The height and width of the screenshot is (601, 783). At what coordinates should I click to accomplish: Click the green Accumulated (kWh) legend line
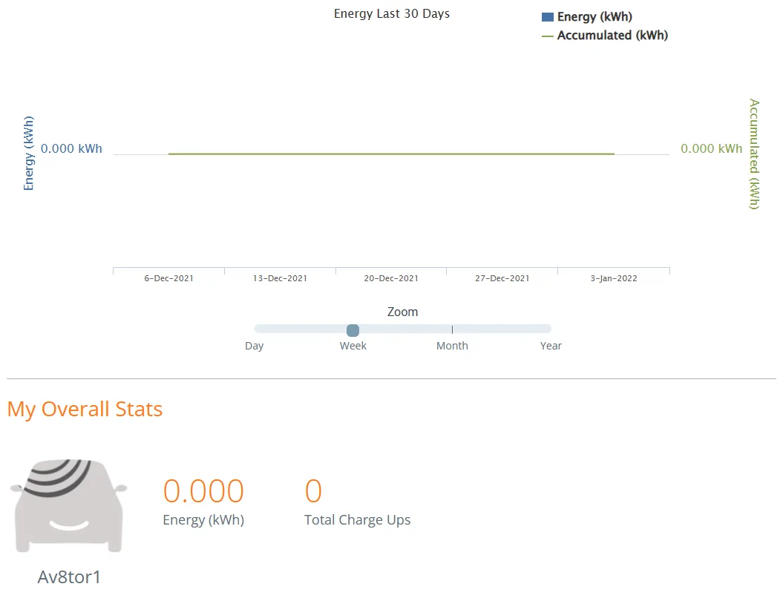pyautogui.click(x=547, y=36)
